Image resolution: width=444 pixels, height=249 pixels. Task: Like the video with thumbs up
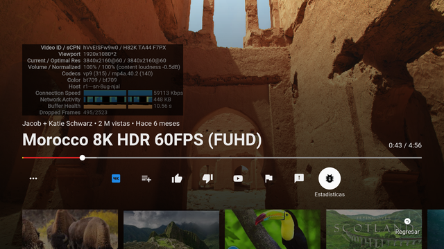pyautogui.click(x=177, y=178)
